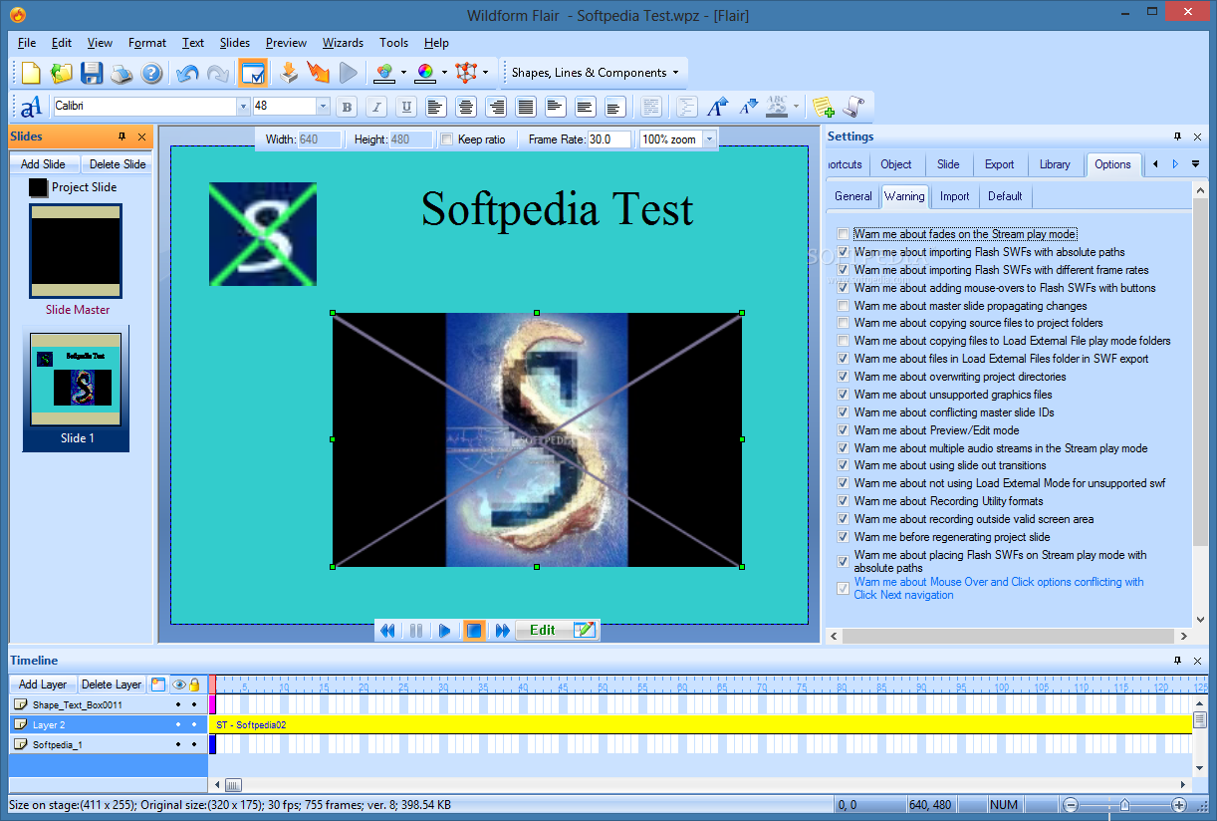Apply Underline with the U icon
This screenshot has height=821, width=1217.
coord(406,107)
